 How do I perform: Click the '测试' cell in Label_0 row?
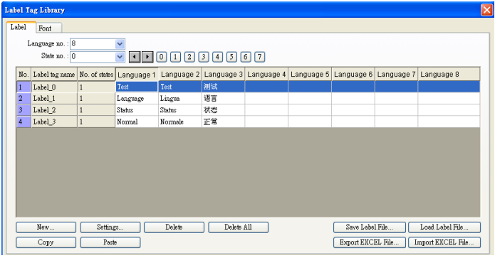[x=223, y=87]
